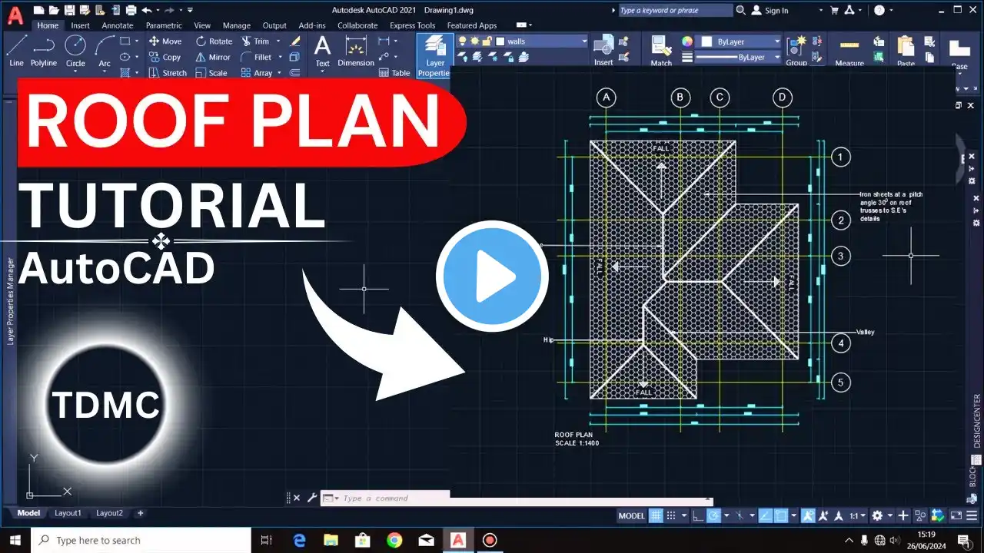Viewport: 984px width, 553px height.
Task: Click the Sign In button
Action: tap(771, 10)
